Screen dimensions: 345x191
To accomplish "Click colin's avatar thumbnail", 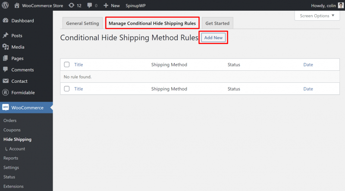I will pyautogui.click(x=341, y=5).
